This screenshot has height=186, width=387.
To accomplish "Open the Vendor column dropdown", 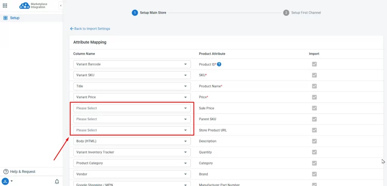I will click(132, 174).
